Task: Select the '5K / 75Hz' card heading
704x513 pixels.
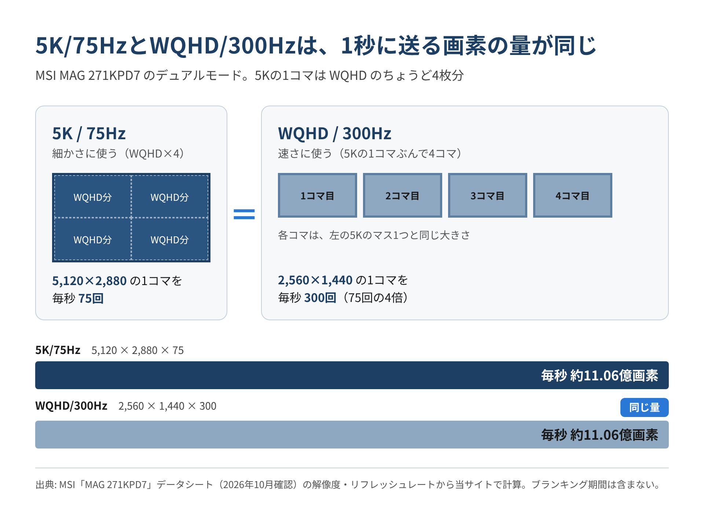Action: tap(89, 133)
